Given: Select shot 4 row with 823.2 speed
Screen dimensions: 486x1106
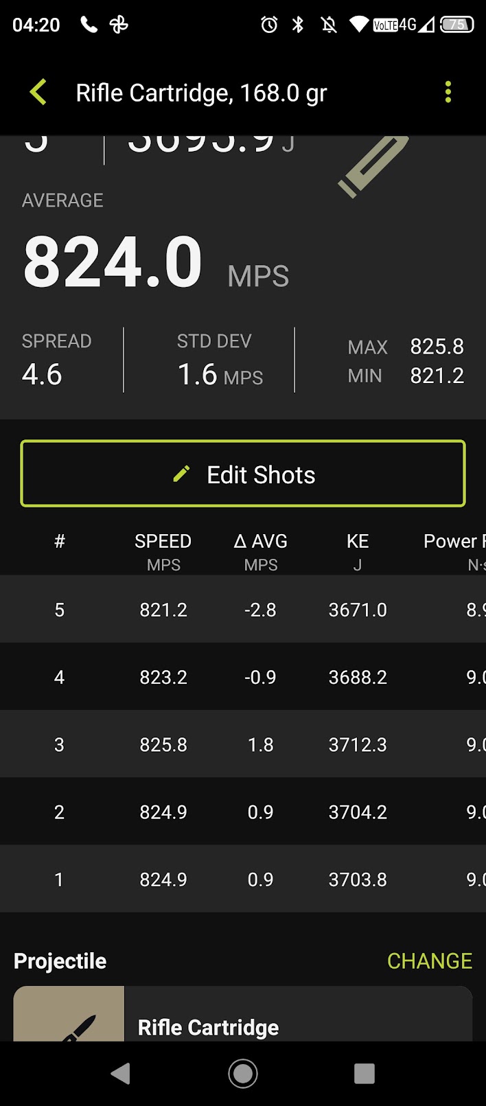Looking at the screenshot, I should click(x=243, y=676).
